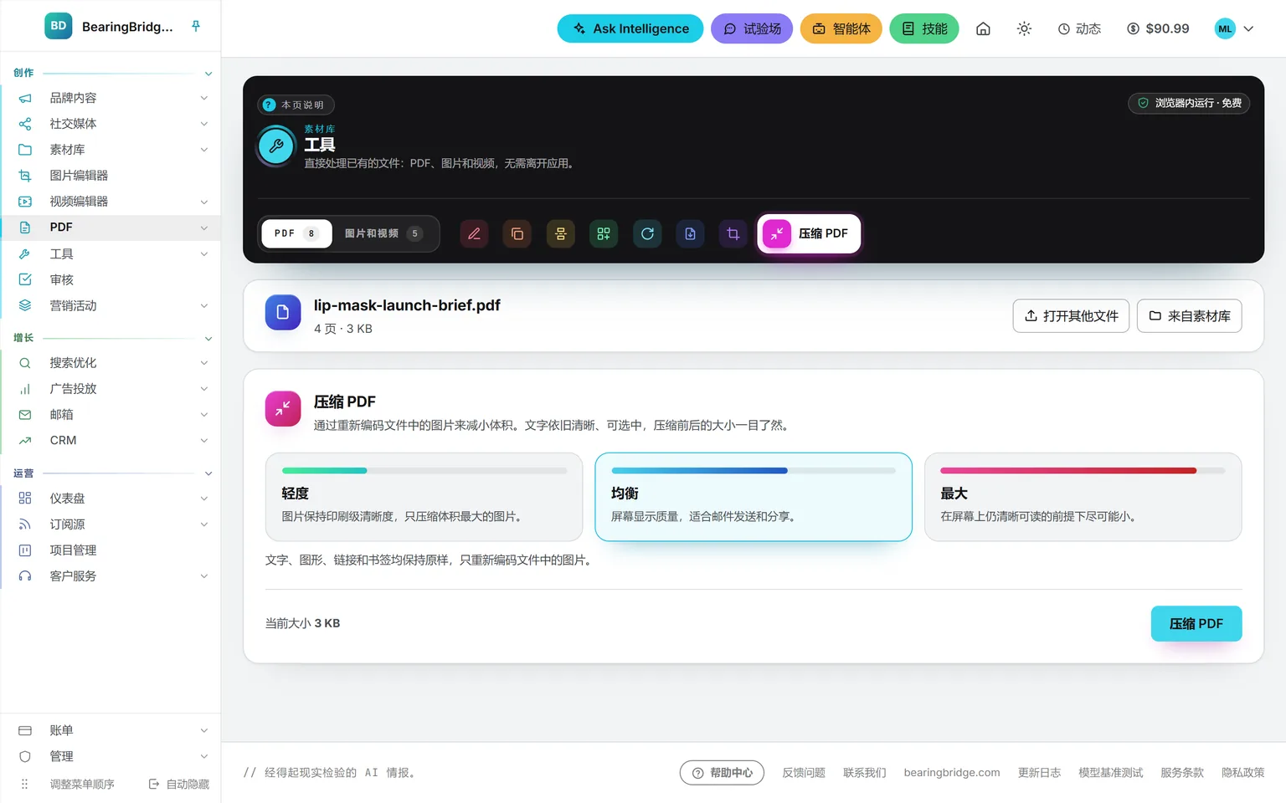1286x803 pixels.
Task: Click the blue file icon beside lip-mask-launch-brief.pdf
Action: tap(283, 313)
